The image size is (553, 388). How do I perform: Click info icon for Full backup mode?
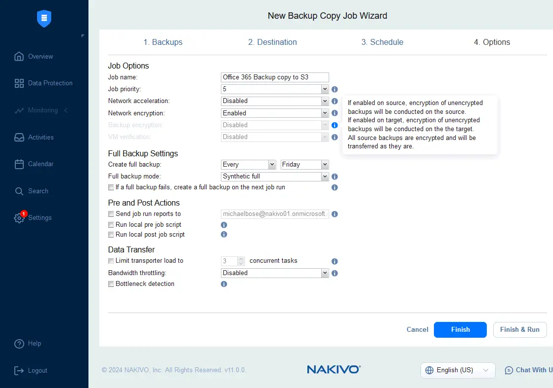(x=335, y=176)
